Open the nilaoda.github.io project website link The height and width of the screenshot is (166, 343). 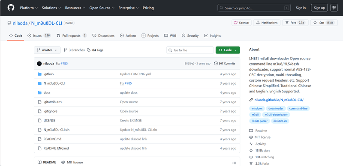279,100
